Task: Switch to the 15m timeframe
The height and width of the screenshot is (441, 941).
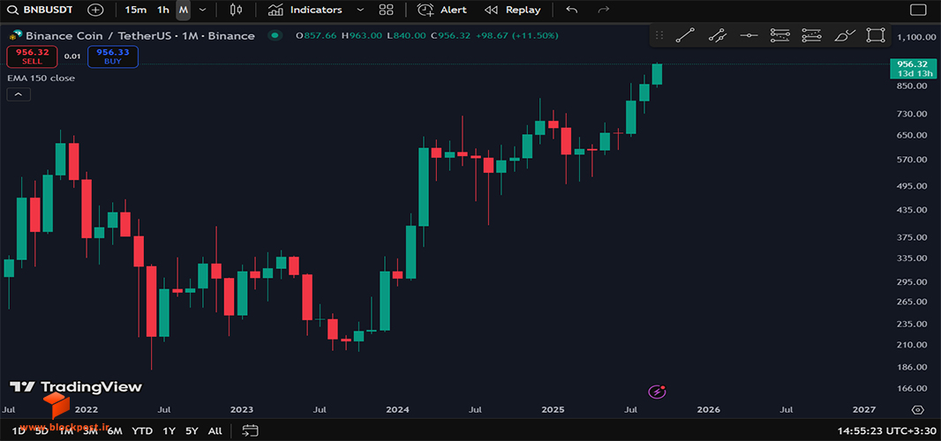Action: tap(136, 10)
